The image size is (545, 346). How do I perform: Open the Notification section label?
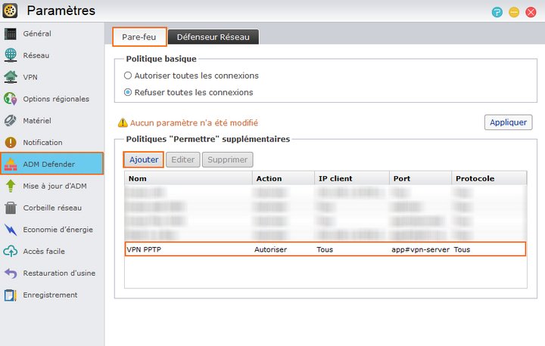point(42,143)
